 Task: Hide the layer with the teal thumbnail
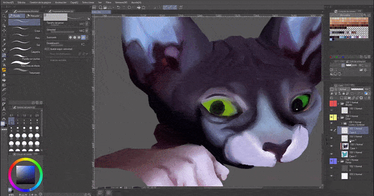(331, 154)
